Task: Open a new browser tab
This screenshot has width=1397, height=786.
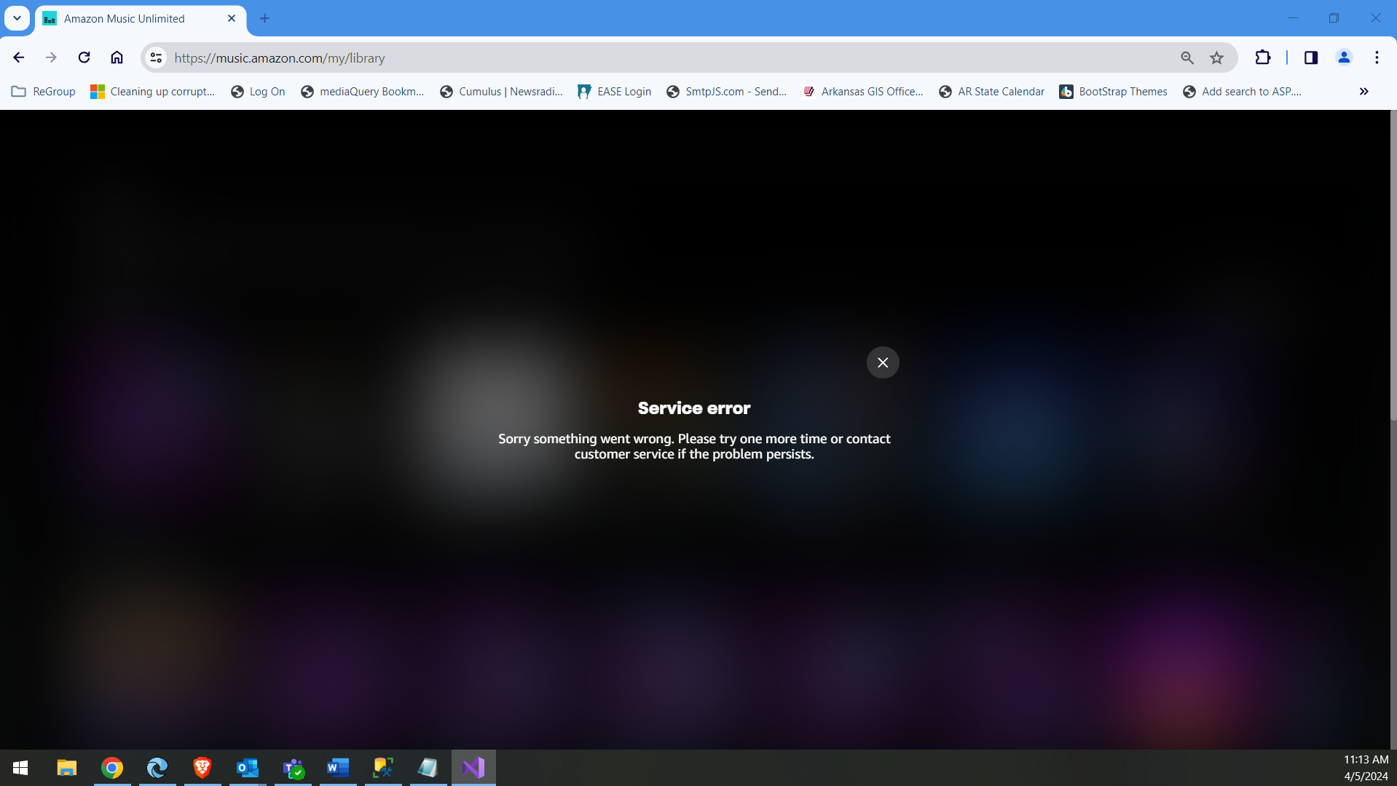Action: 264,18
